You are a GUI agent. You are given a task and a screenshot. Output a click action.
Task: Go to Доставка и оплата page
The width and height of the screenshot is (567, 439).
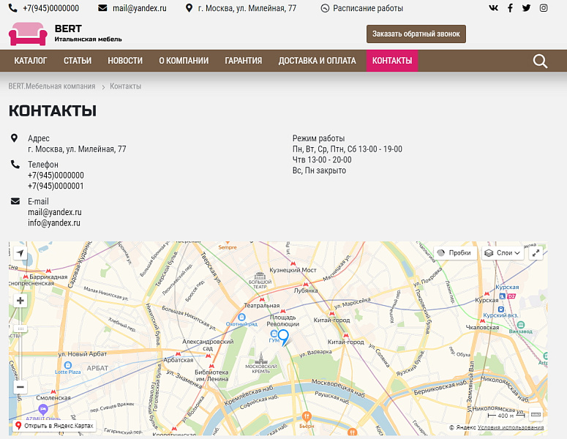pyautogui.click(x=317, y=61)
